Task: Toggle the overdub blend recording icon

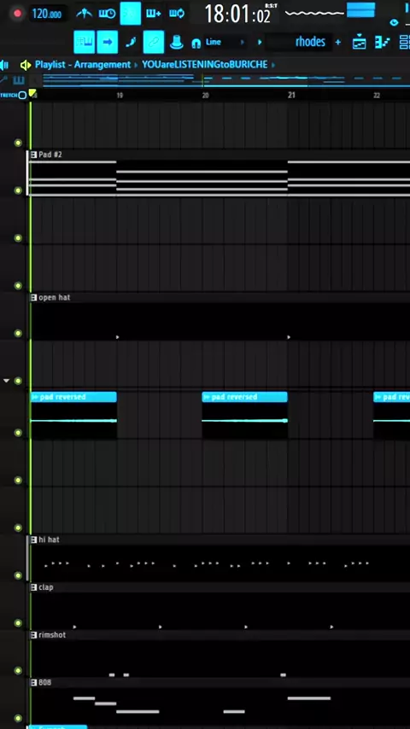Action: [154, 14]
